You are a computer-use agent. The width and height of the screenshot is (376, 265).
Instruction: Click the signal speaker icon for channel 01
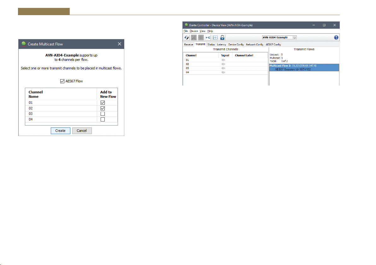[223, 60]
